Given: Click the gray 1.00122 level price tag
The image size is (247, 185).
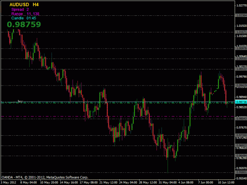Looking at the screenshot, I should click(241, 69).
